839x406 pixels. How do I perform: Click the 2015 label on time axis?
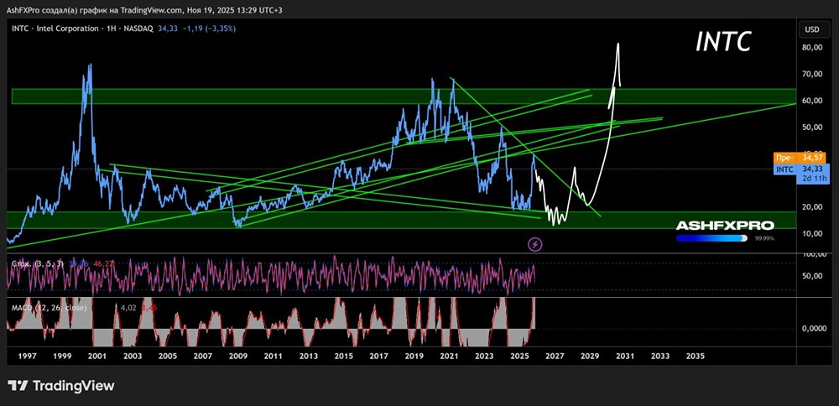point(343,356)
